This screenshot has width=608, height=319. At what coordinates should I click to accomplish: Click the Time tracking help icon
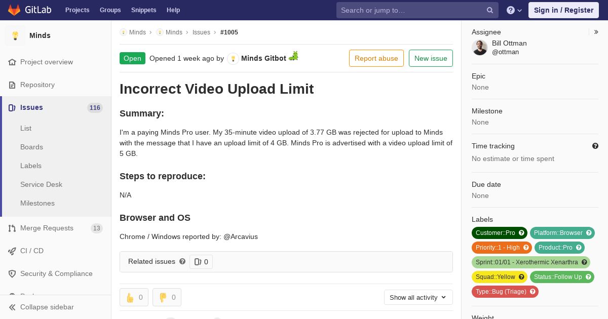595,146
